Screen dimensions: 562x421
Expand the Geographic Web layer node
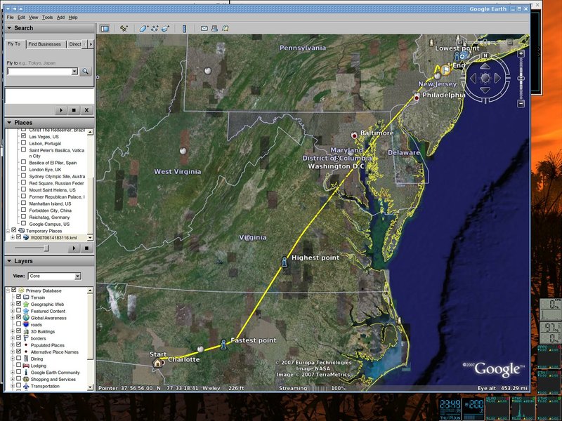coord(13,304)
